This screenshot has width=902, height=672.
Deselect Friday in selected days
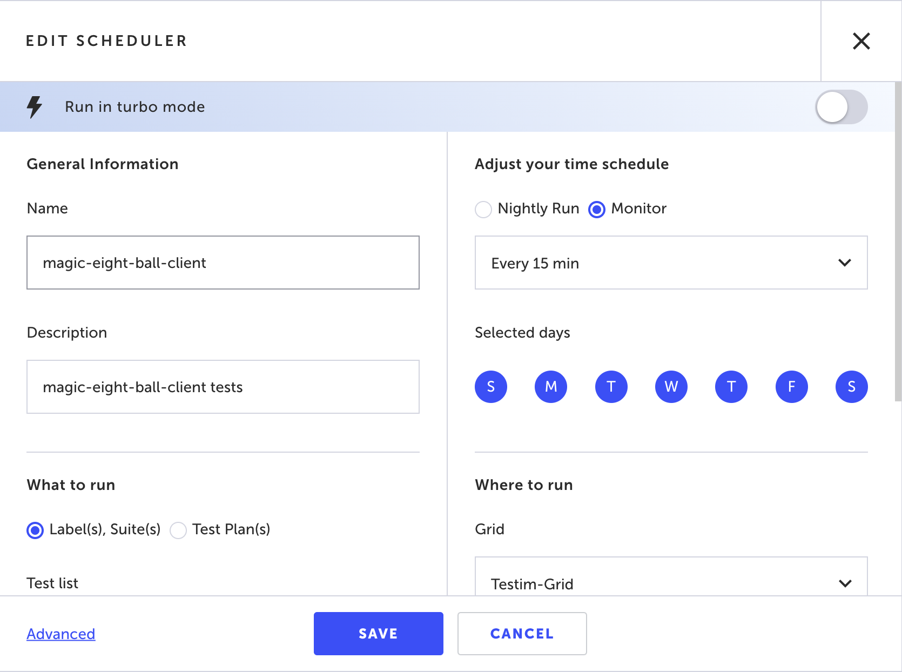tap(792, 387)
